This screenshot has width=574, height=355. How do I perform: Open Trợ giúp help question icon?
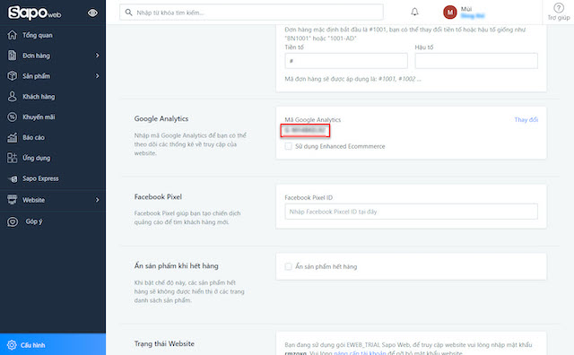(559, 8)
